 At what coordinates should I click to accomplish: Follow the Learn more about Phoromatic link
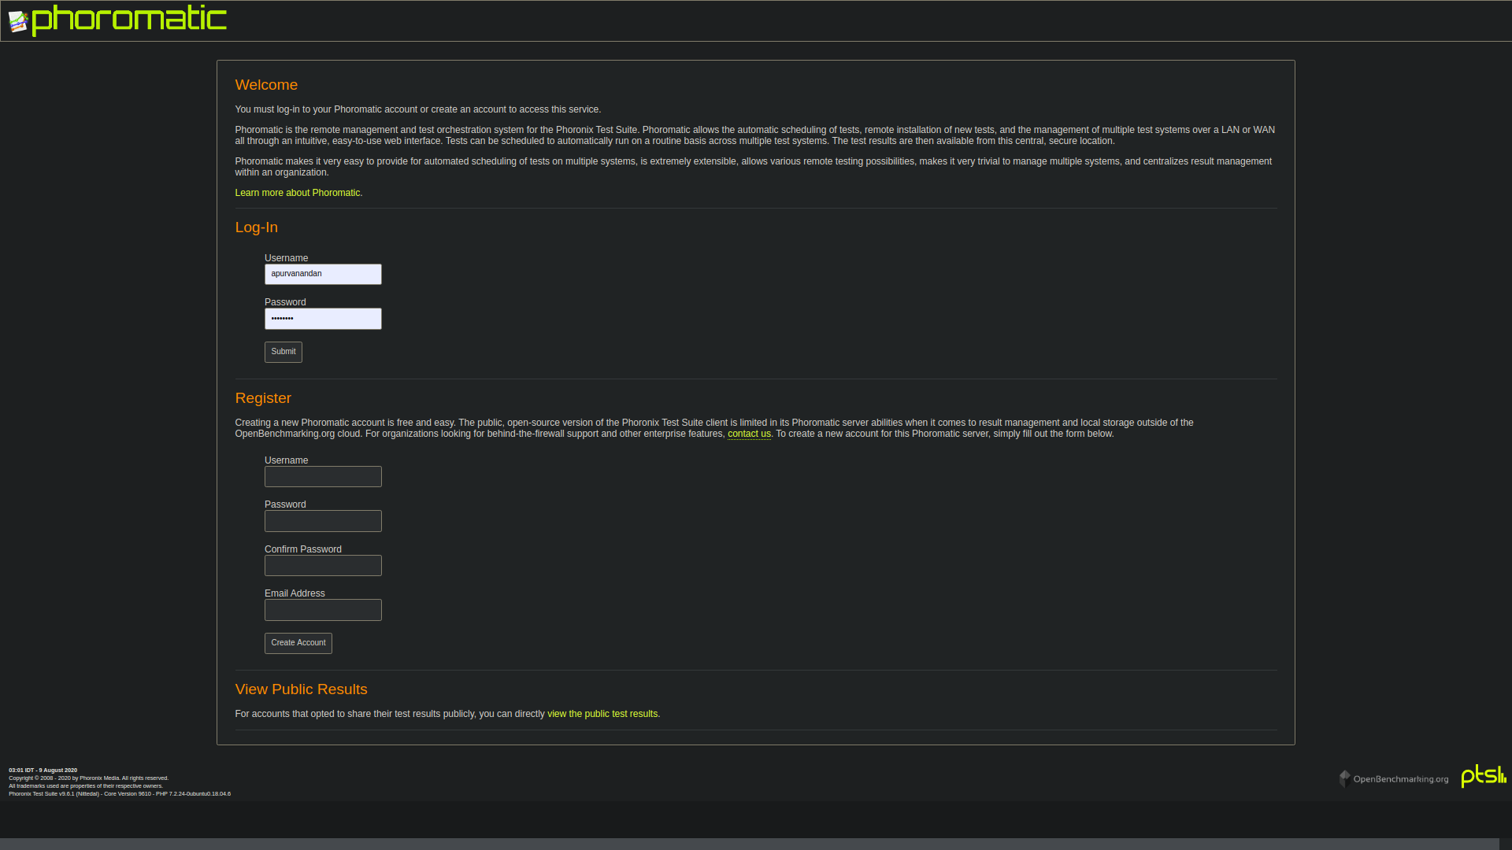click(x=298, y=193)
